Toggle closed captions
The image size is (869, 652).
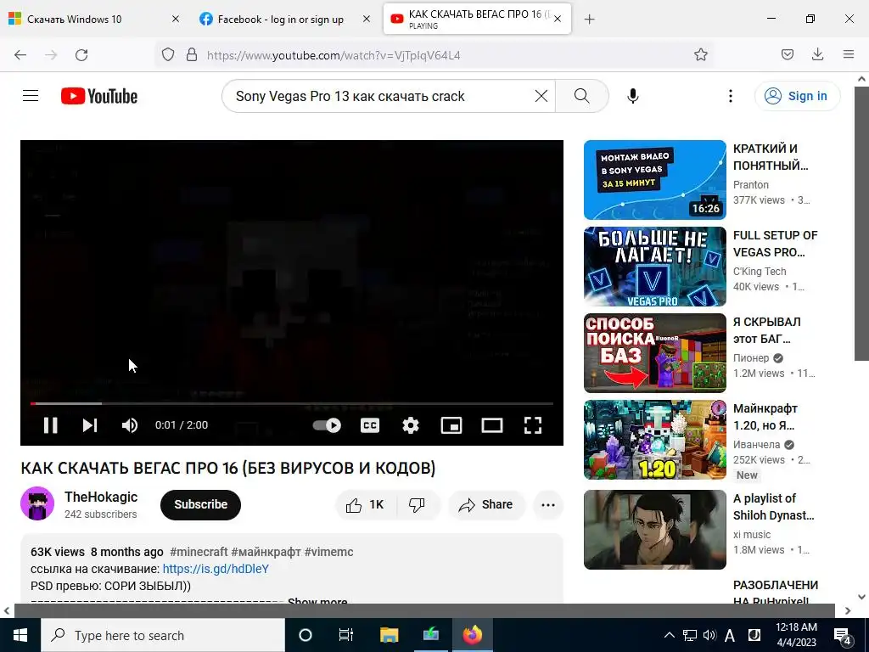(370, 425)
